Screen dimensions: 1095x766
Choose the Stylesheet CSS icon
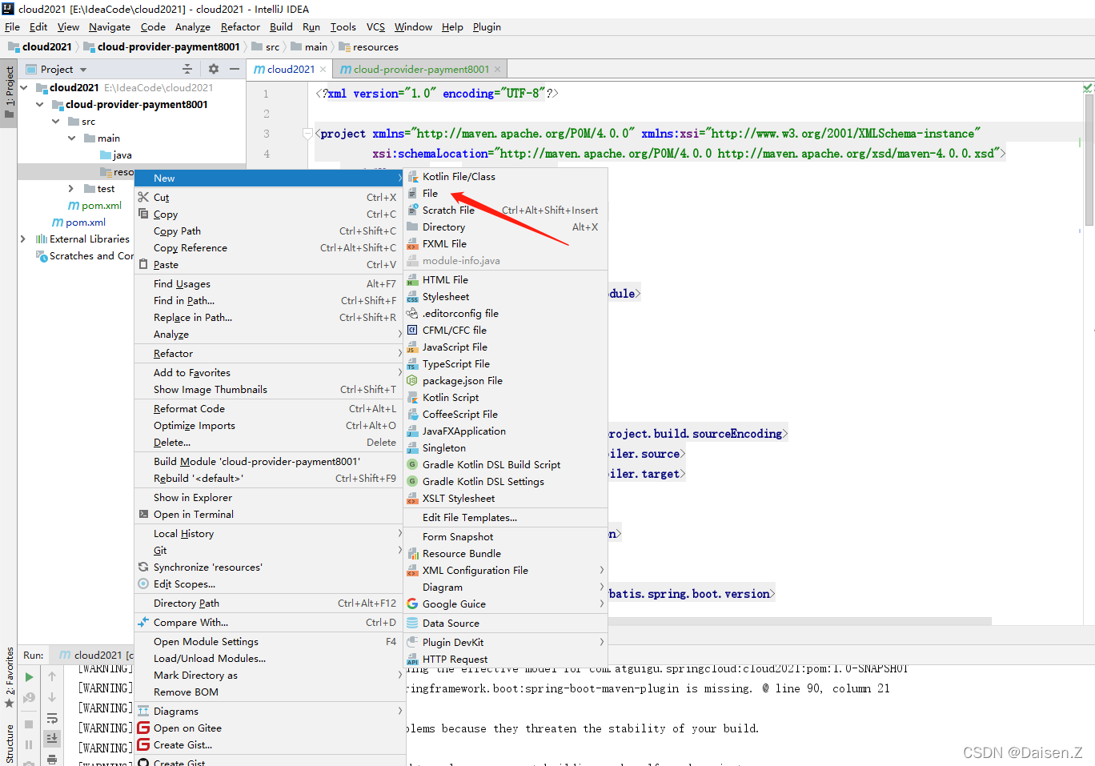tap(412, 297)
